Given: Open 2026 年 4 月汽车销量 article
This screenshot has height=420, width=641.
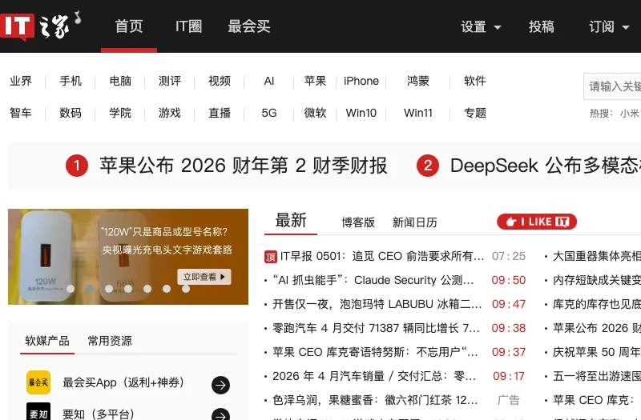Looking at the screenshot, I should (x=374, y=376).
